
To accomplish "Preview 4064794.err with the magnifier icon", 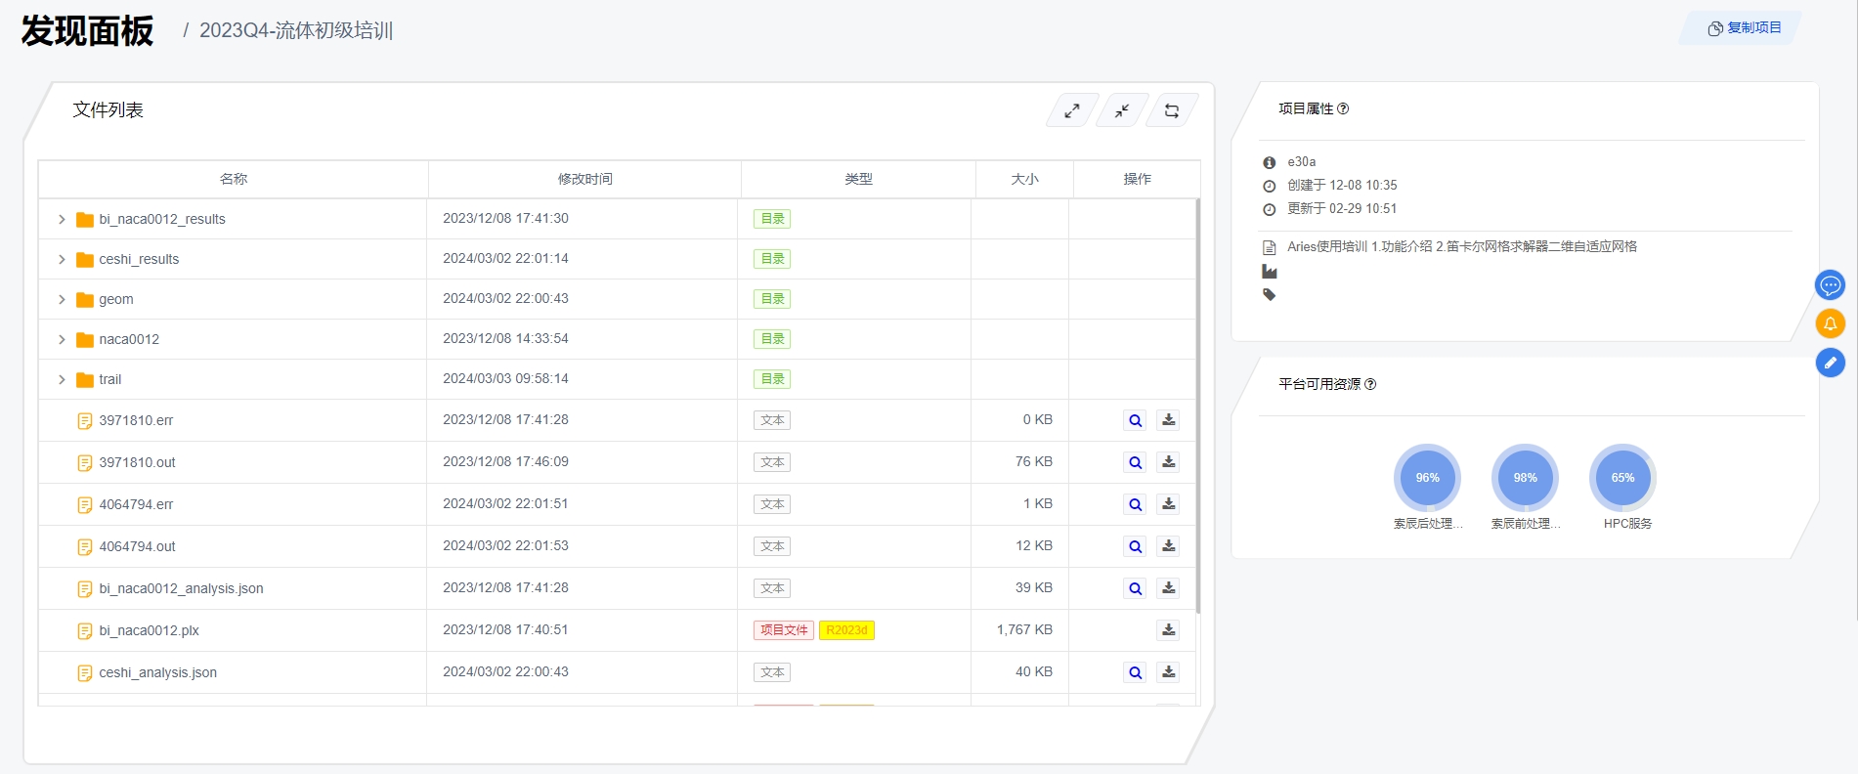I will [1135, 504].
